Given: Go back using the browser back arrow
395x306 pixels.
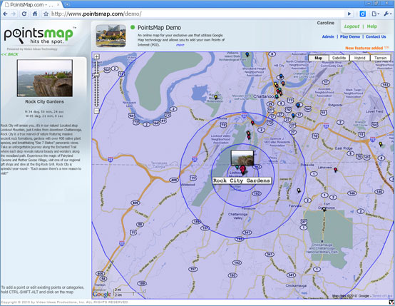Looking at the screenshot, I should click(5, 14).
